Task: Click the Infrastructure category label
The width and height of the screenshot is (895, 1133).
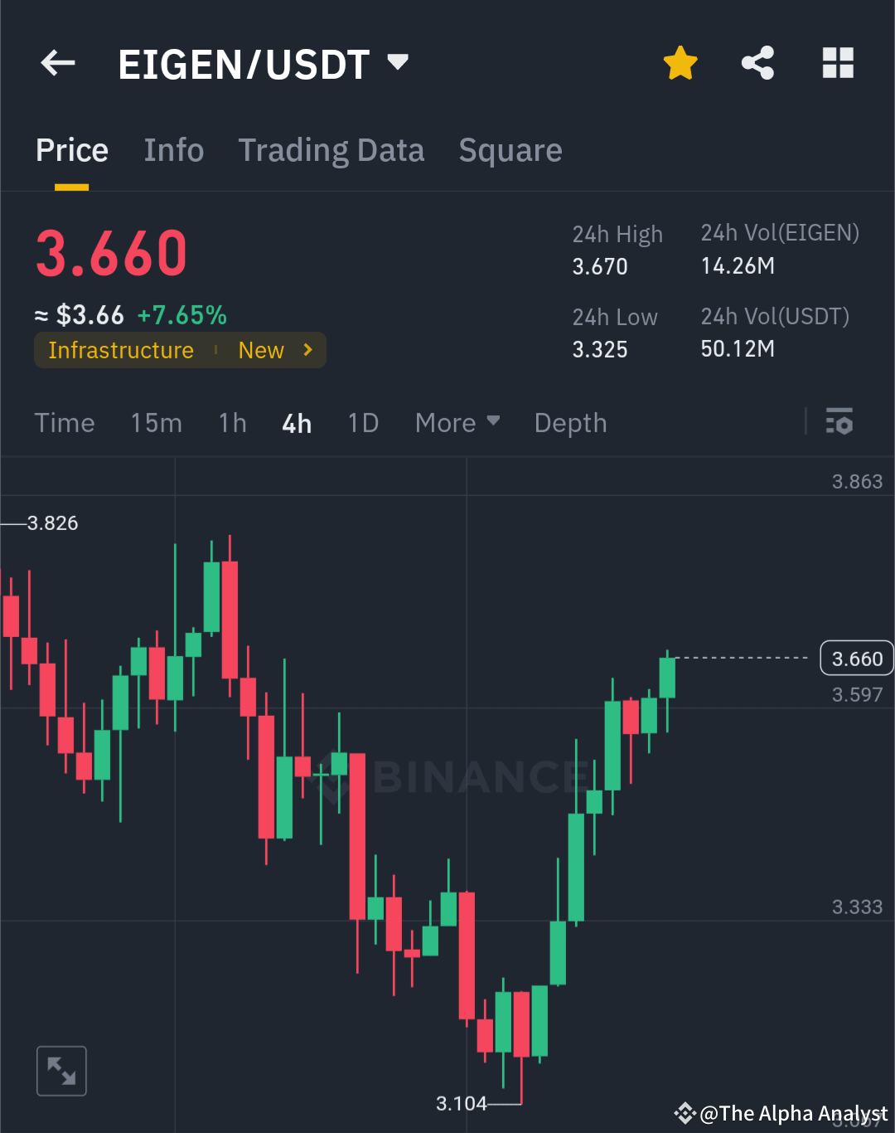Action: (x=121, y=350)
